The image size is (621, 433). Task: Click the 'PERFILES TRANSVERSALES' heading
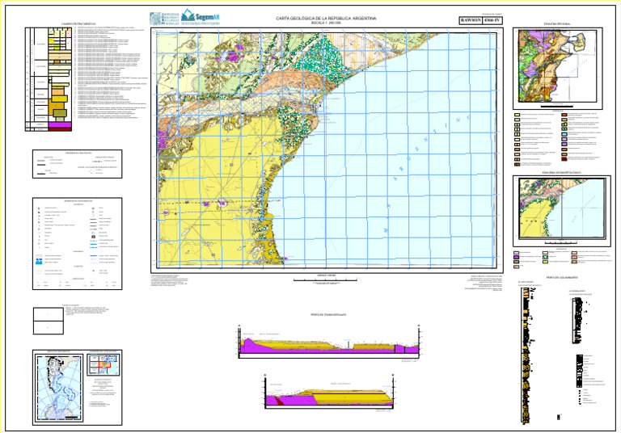tap(328, 315)
